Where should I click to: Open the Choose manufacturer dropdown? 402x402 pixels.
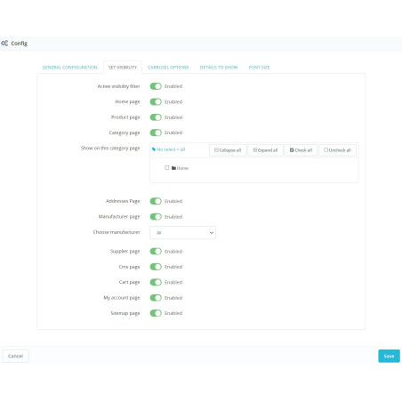pos(182,233)
